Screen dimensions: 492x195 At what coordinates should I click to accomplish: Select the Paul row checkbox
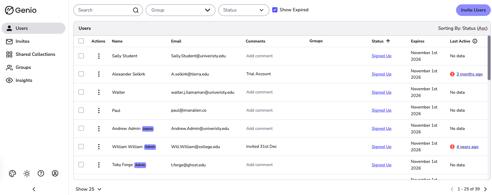pyautogui.click(x=81, y=110)
